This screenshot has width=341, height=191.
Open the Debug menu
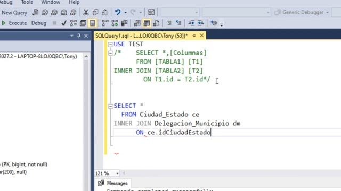(x=6, y=2)
